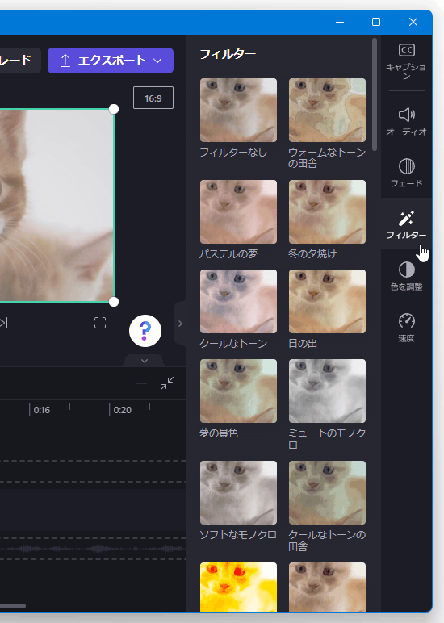Screen dimensions: 444x623
Task: Click the purple question mark help button
Action: click(x=145, y=331)
